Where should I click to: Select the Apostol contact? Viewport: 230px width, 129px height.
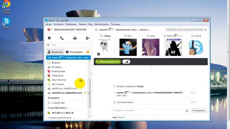[56, 63]
